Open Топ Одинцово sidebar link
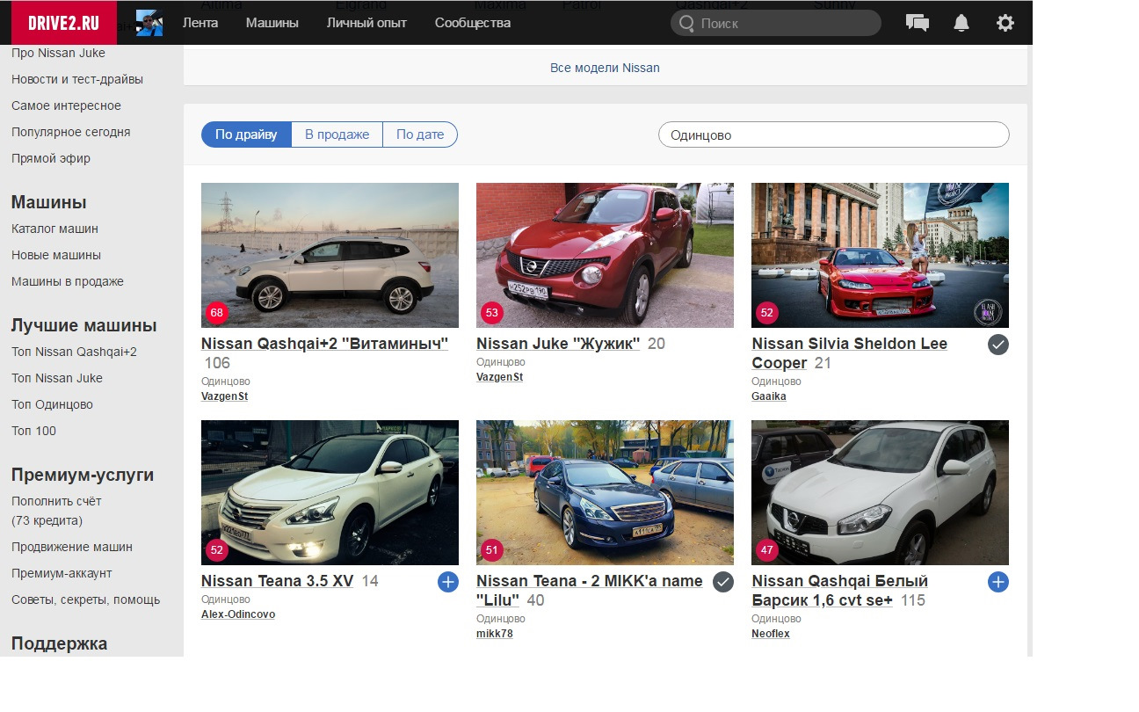The height and width of the screenshot is (712, 1139). pos(52,404)
